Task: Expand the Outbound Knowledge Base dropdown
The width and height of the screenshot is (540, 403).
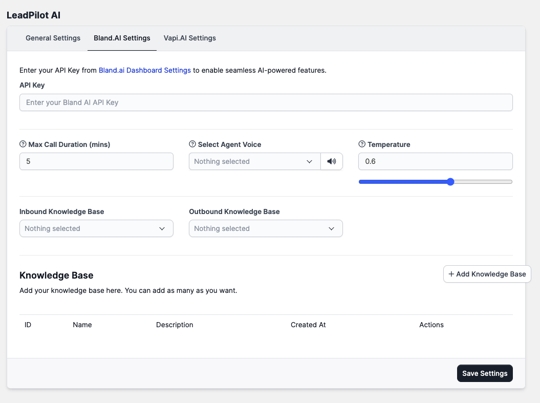Action: tap(266, 228)
